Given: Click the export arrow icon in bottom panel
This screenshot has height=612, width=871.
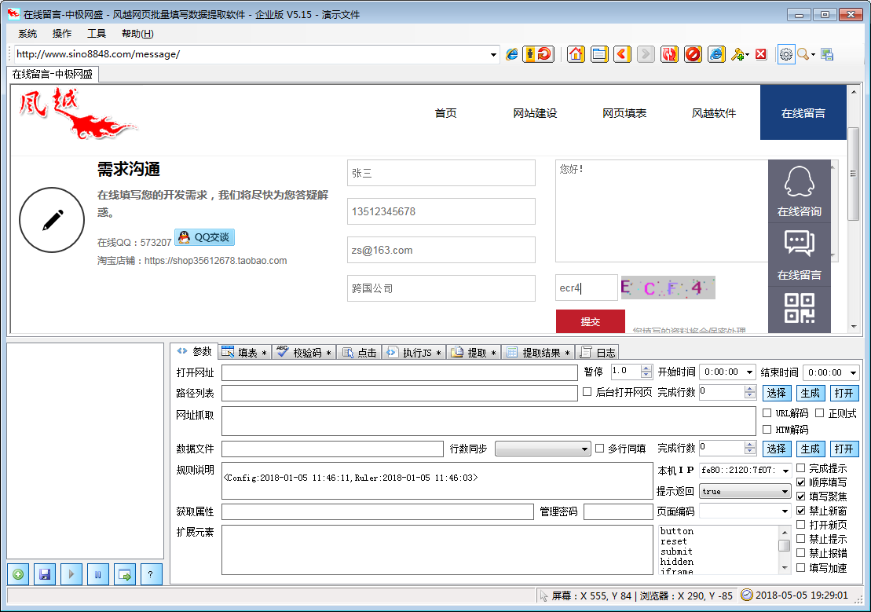Looking at the screenshot, I should click(124, 574).
